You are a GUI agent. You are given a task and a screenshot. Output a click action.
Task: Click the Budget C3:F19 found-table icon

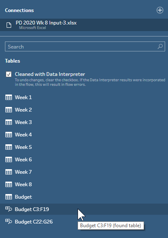tap(9, 209)
